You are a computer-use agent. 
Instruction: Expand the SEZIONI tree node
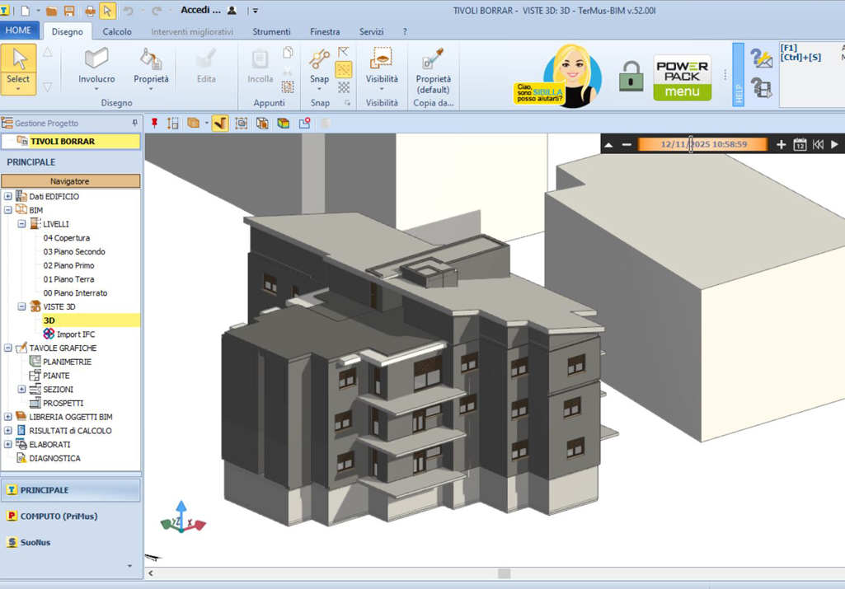(21, 390)
